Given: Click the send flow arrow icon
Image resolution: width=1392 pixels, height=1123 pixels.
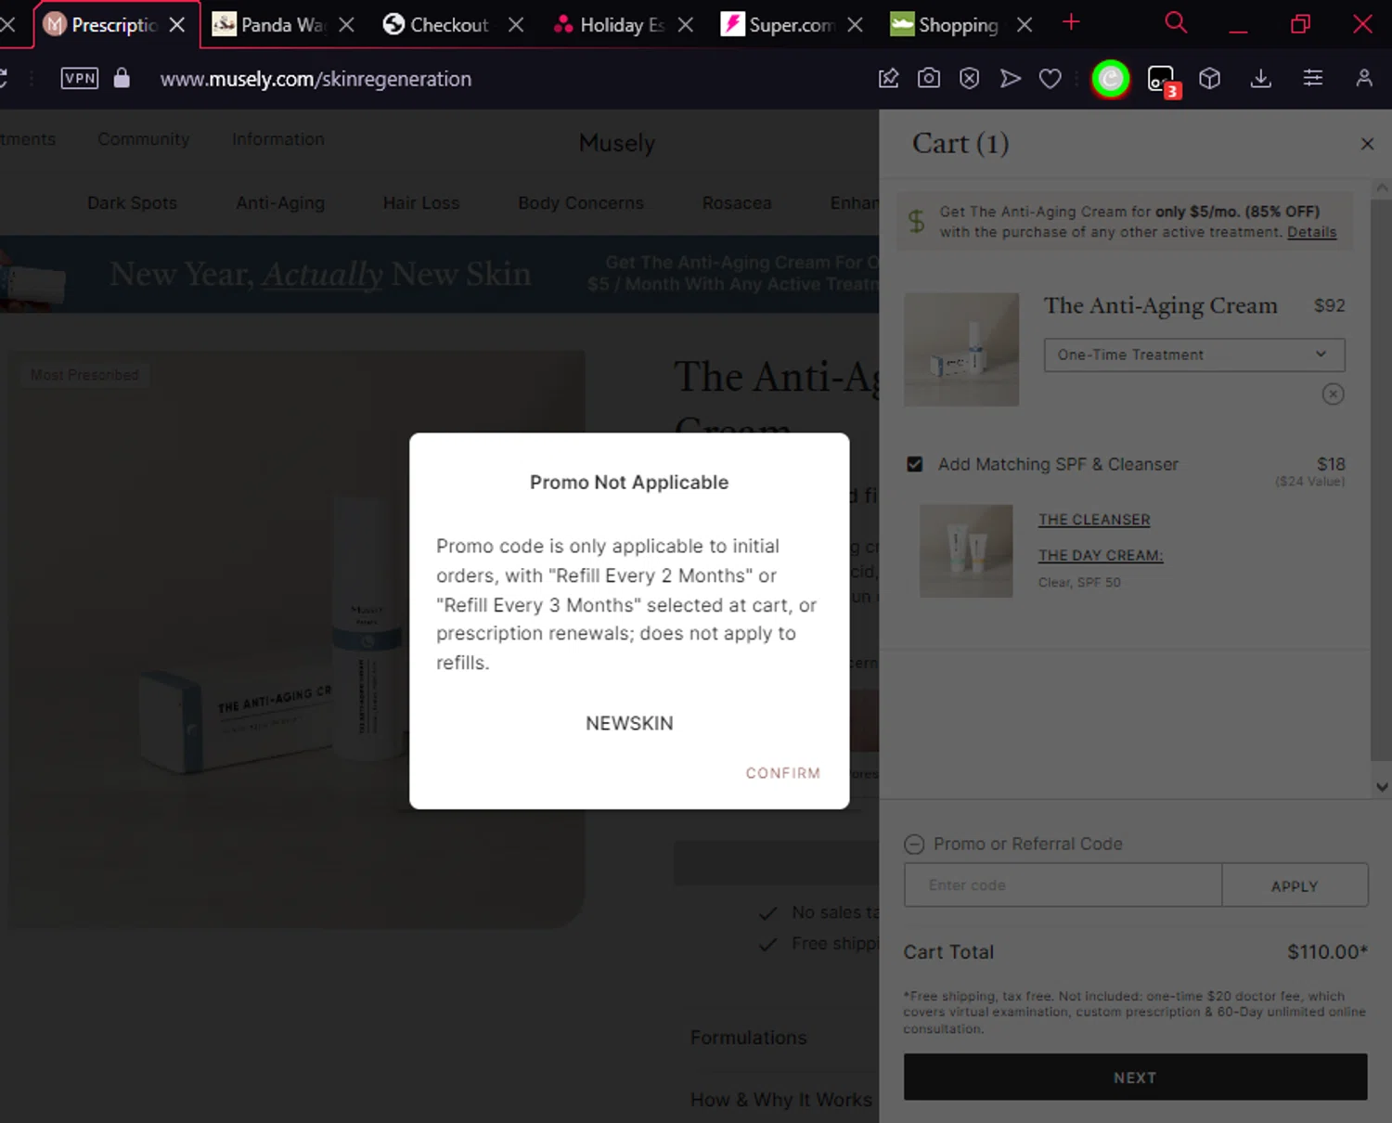Looking at the screenshot, I should [x=1010, y=79].
